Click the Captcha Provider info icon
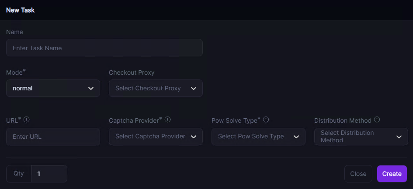Image resolution: width=413 pixels, height=189 pixels. click(x=167, y=120)
